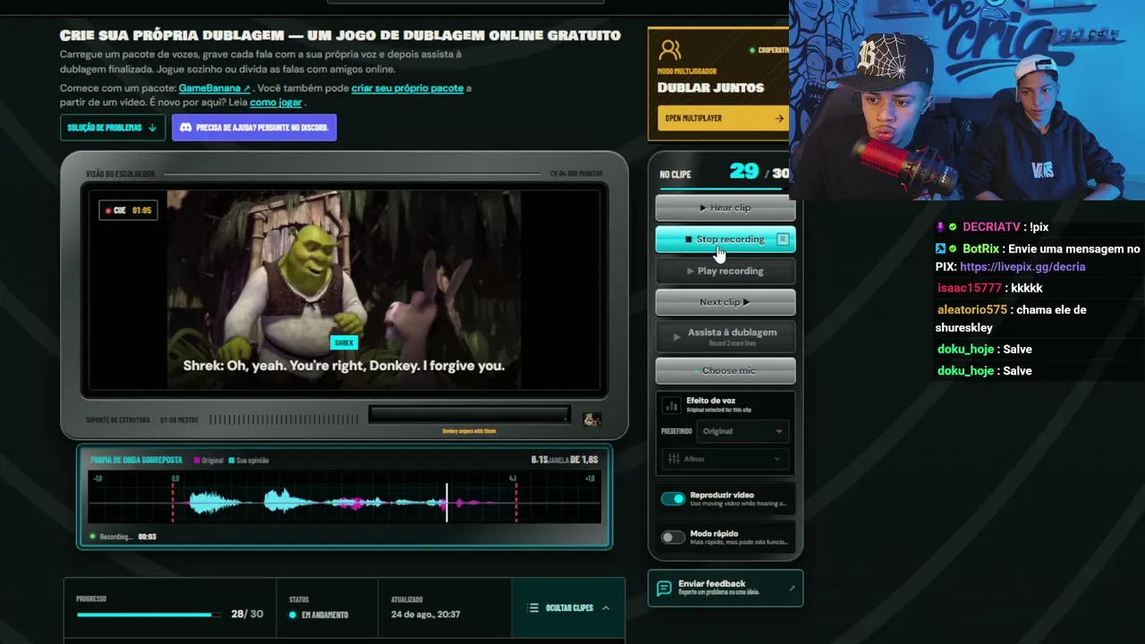
Task: Click the aleatorio575 username in chat
Action: 972,309
